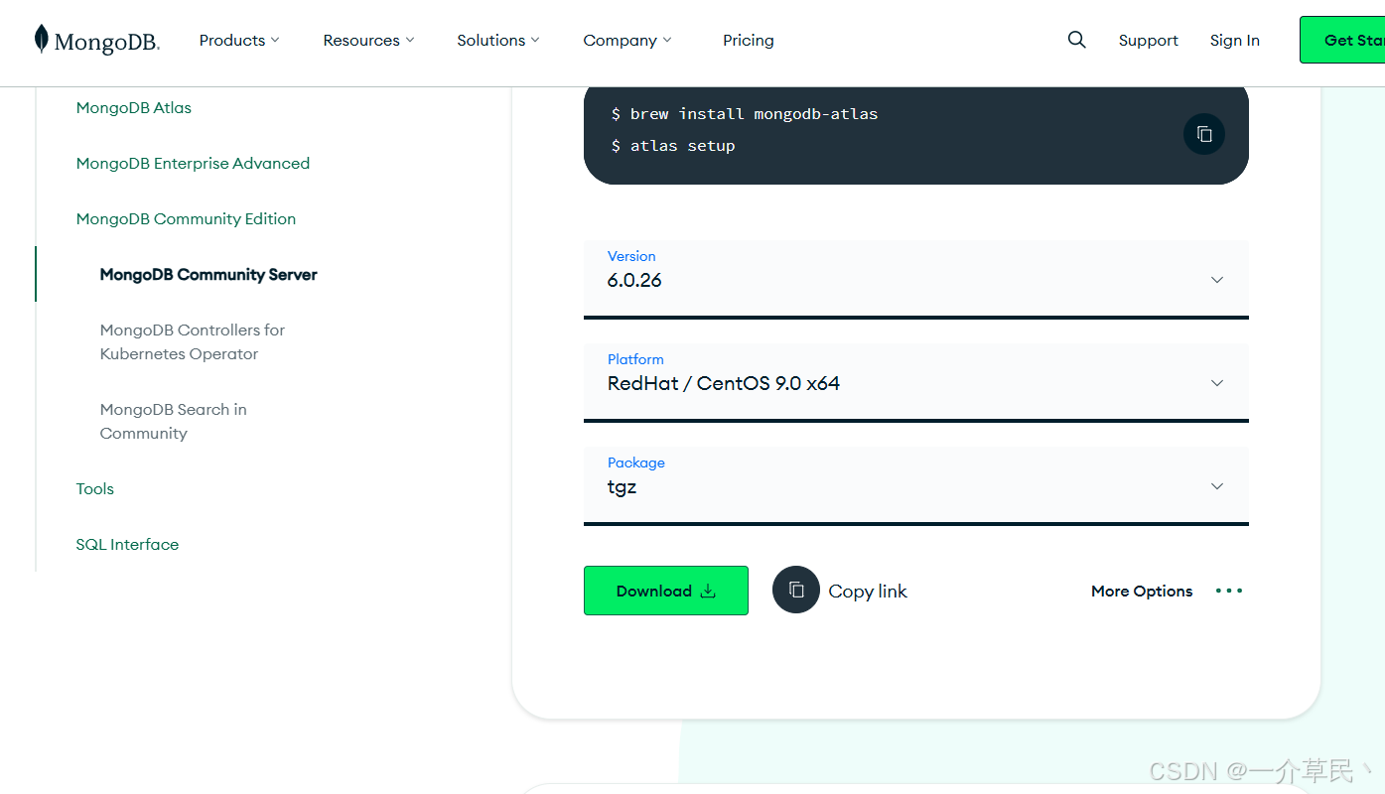The image size is (1385, 794).
Task: Select SQL Interface in sidebar
Action: pyautogui.click(x=127, y=544)
